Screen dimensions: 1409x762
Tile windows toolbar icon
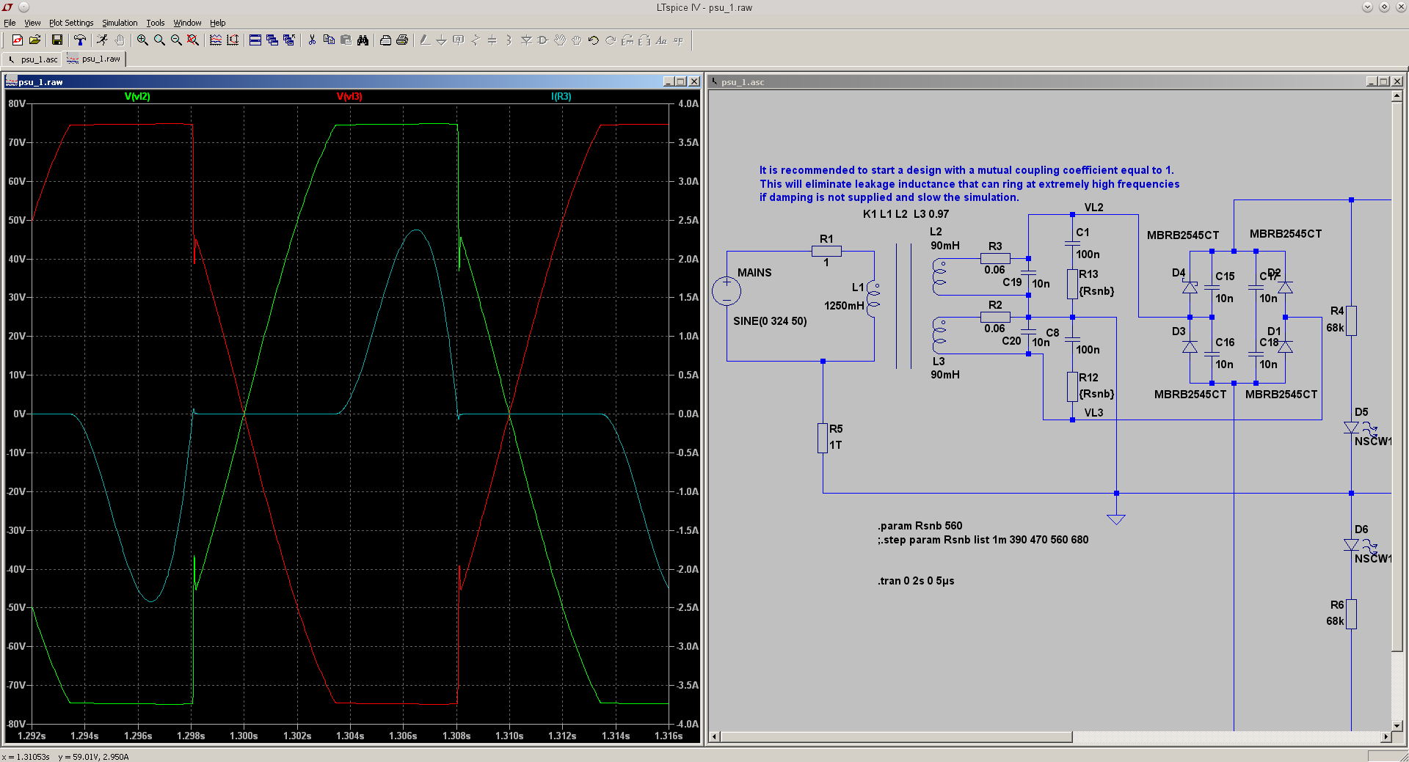255,40
